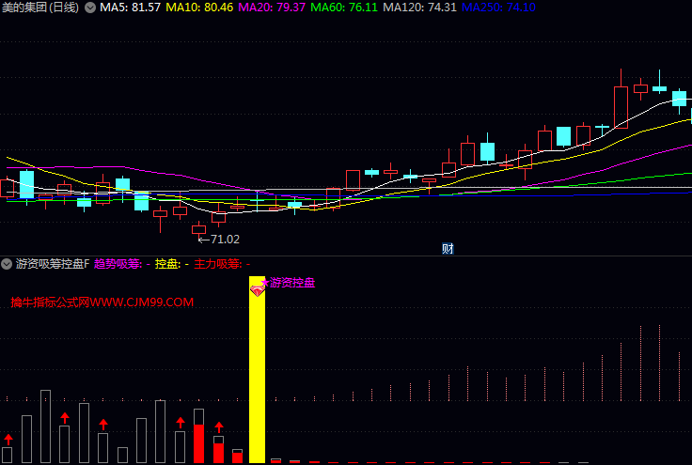
Task: Click the red 主力吸筹 indicator label
Action: point(222,264)
